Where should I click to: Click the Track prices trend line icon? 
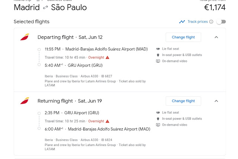[182, 22]
